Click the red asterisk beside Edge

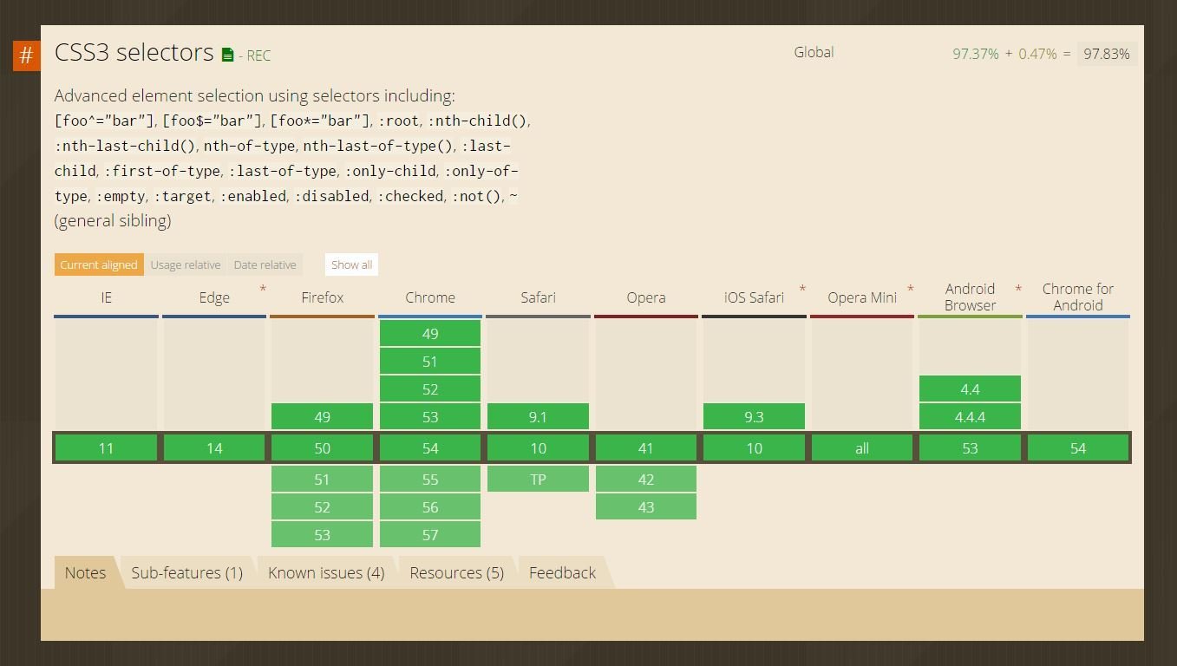click(x=263, y=289)
